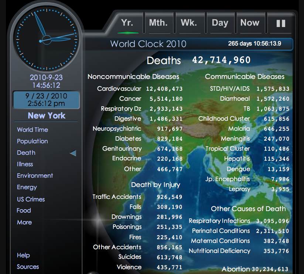Click the Drownings label

(x=127, y=217)
